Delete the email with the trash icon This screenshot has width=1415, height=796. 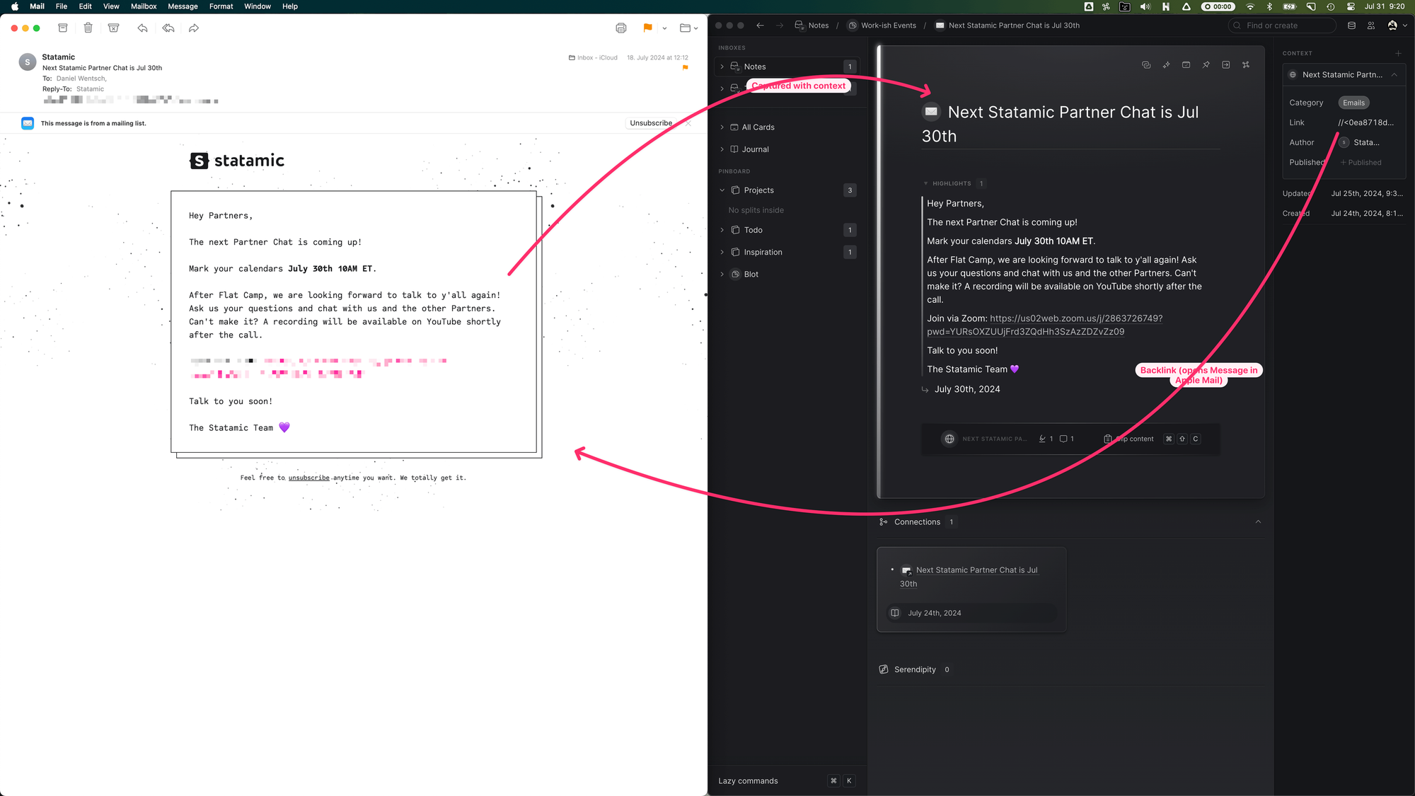[x=88, y=28]
